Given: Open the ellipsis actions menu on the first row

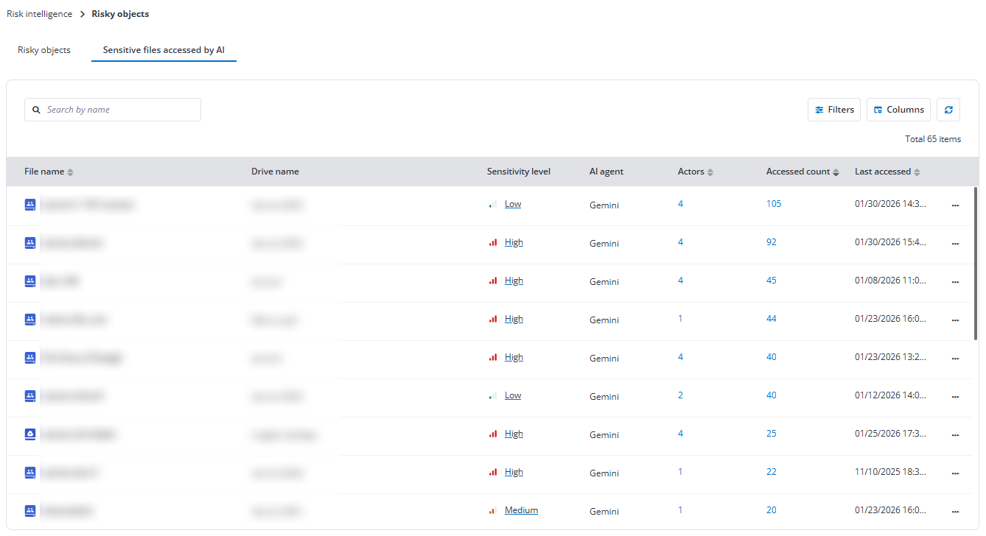Looking at the screenshot, I should [955, 205].
